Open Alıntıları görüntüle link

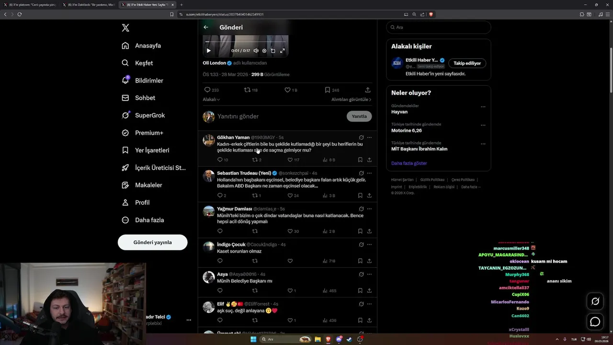click(351, 100)
